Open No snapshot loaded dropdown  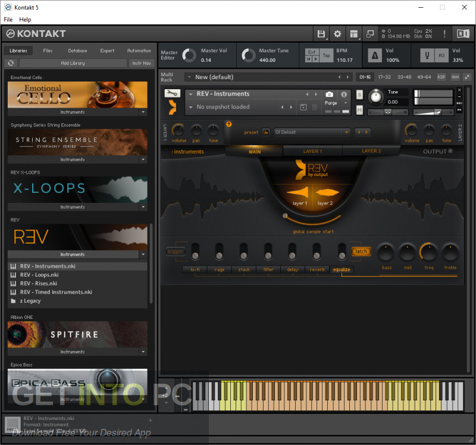[x=190, y=107]
